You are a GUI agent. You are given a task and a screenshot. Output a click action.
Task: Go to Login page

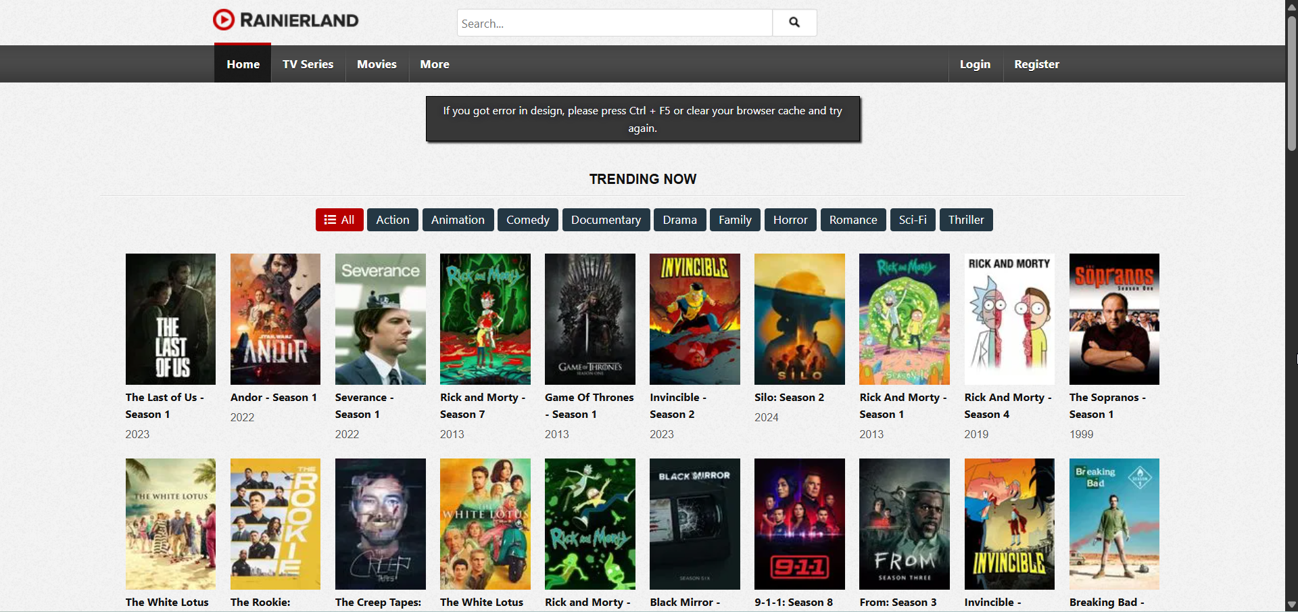tap(975, 64)
